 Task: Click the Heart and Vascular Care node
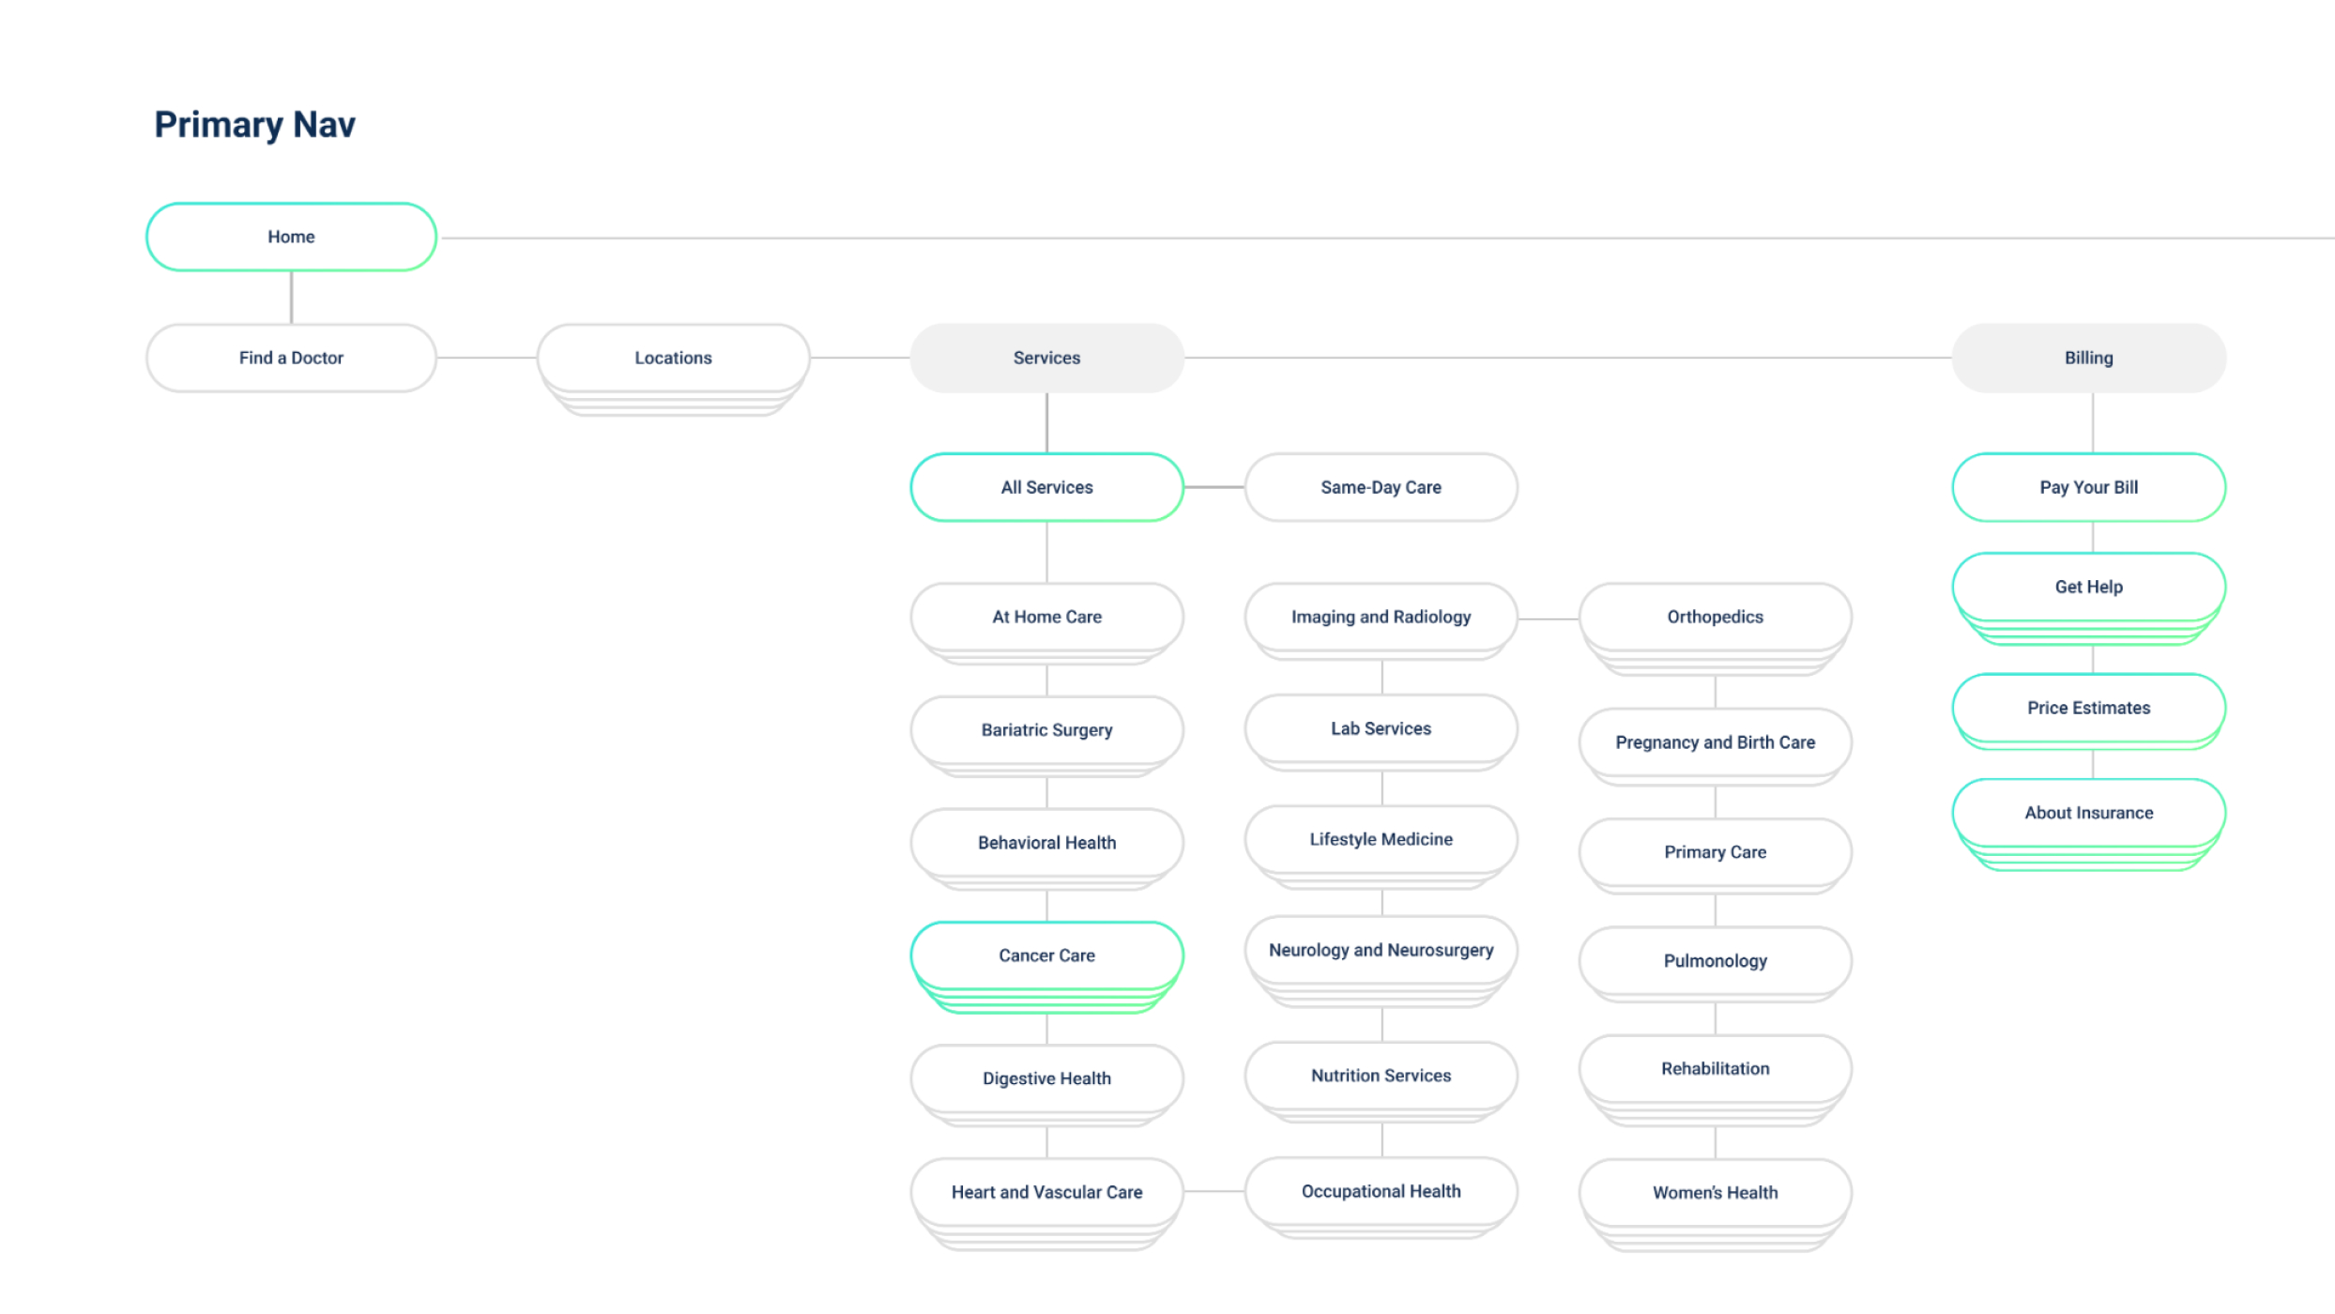coord(1046,1192)
